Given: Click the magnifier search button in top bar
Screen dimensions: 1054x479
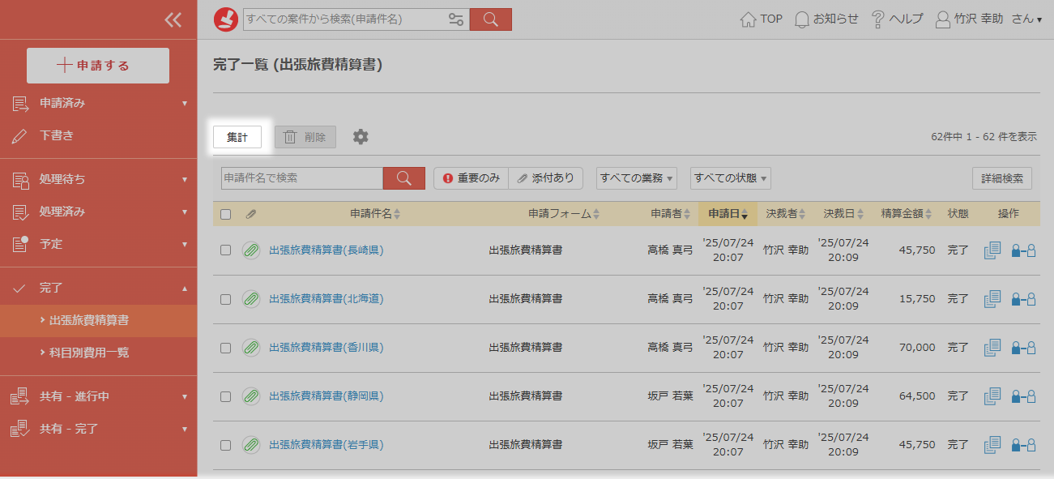Looking at the screenshot, I should pyautogui.click(x=490, y=19).
